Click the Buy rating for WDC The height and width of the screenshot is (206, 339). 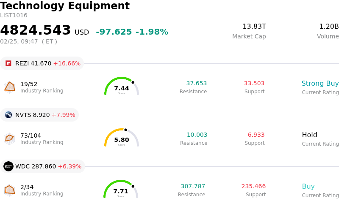pos(308,187)
